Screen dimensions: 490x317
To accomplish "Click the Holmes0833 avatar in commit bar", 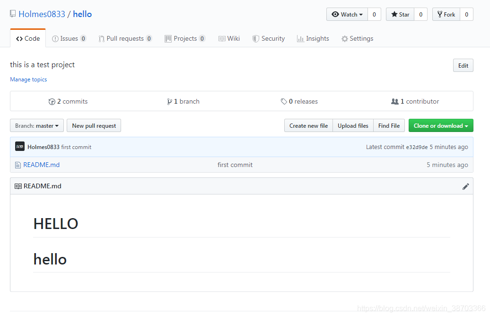I will click(20, 146).
